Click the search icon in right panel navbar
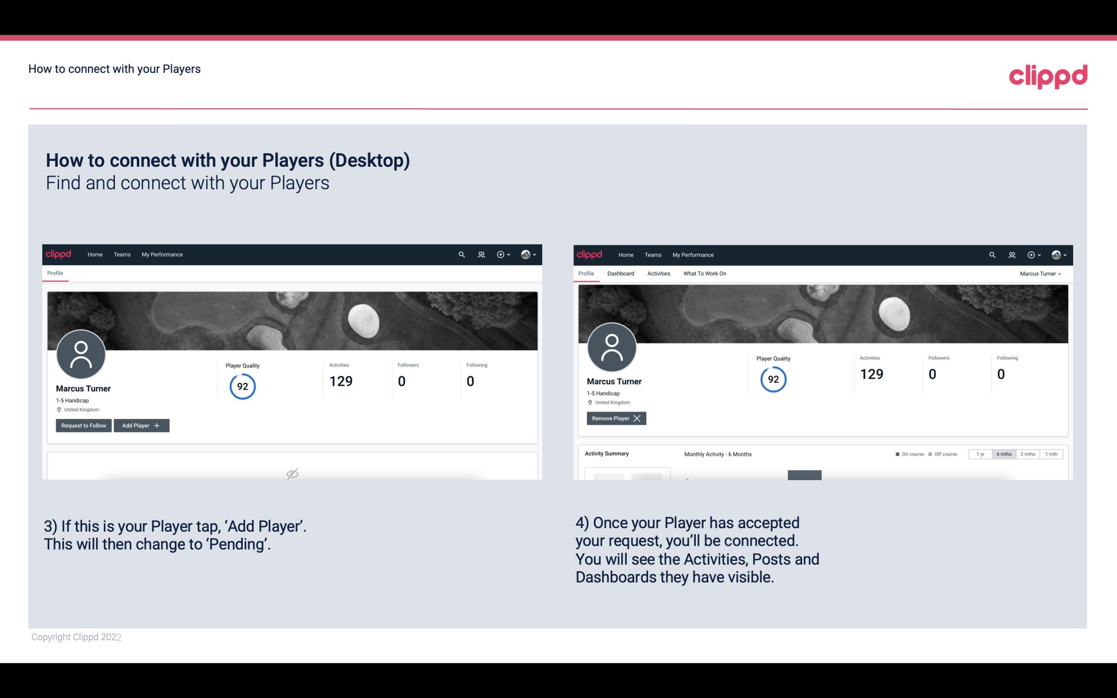Screen dimensions: 1117x698 (991, 254)
